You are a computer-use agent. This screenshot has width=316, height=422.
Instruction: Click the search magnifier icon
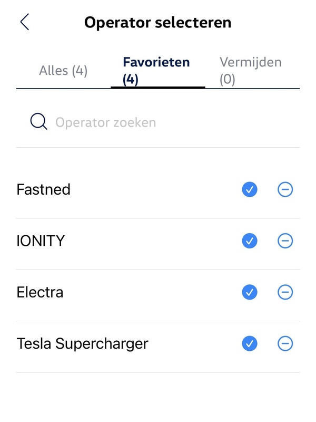(x=38, y=121)
